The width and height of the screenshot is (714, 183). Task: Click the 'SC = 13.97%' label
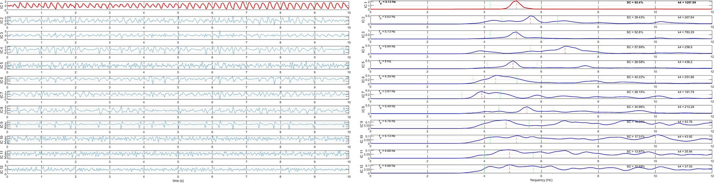coord(635,152)
